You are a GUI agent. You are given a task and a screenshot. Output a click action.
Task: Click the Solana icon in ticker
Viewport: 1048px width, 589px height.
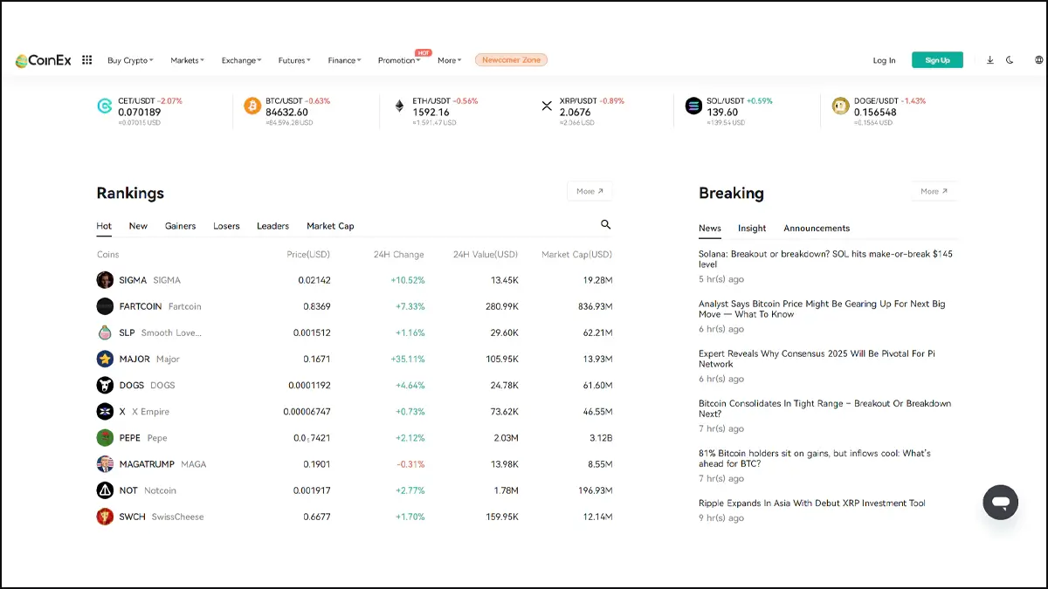tap(694, 106)
